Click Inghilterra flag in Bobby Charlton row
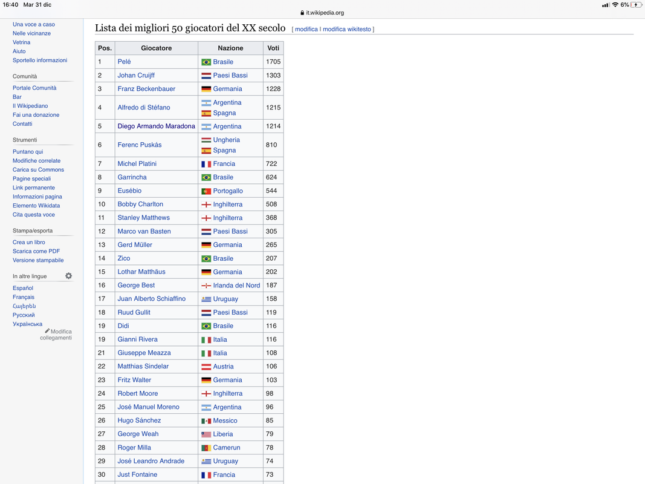Image resolution: width=645 pixels, height=484 pixels. [206, 204]
